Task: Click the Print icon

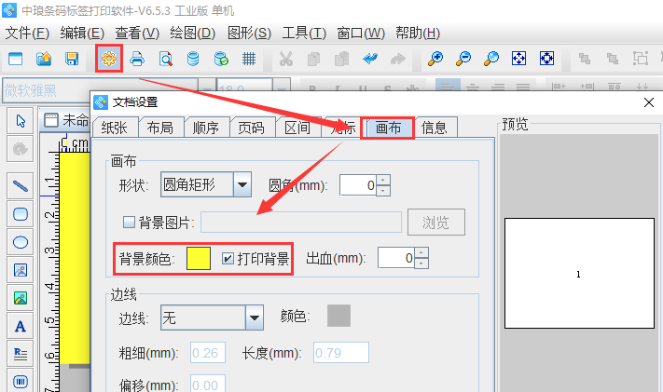Action: point(137,59)
